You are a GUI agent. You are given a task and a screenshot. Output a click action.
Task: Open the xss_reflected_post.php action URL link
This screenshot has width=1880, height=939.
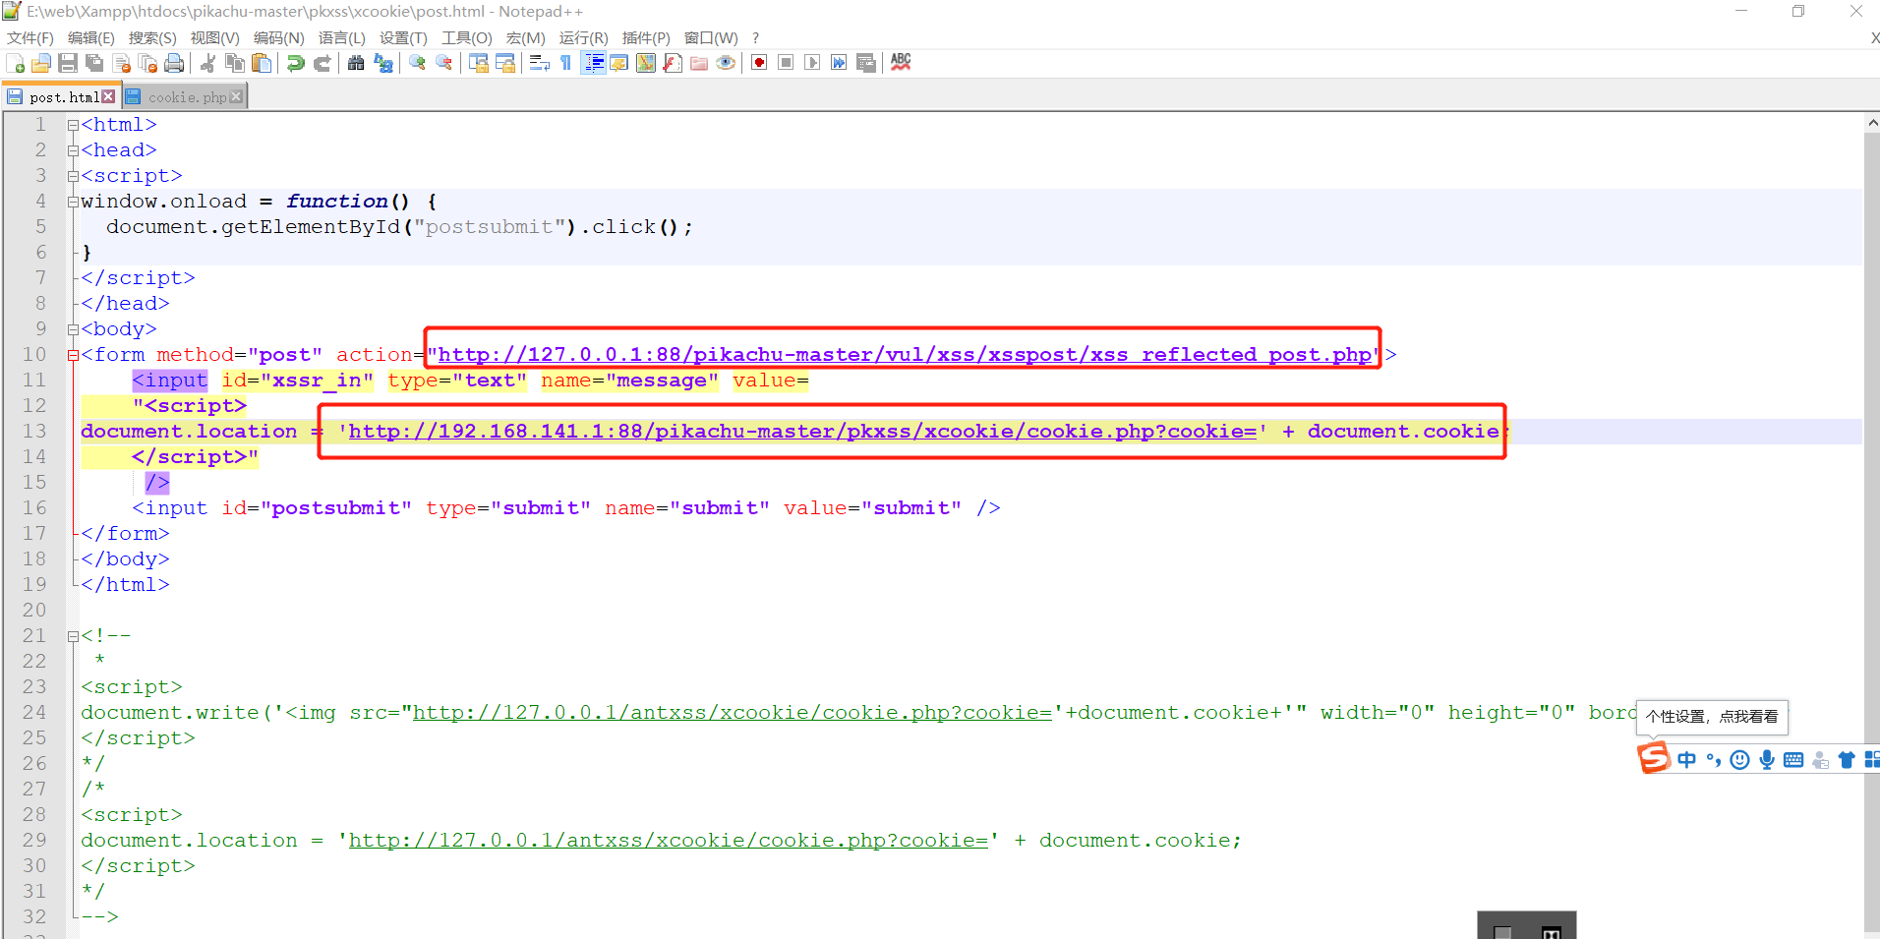pyautogui.click(x=905, y=355)
